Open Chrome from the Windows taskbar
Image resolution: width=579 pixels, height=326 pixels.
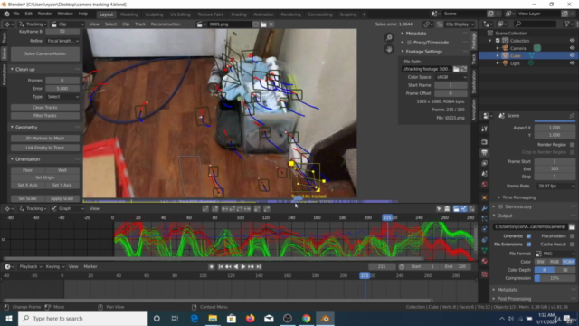(x=306, y=318)
